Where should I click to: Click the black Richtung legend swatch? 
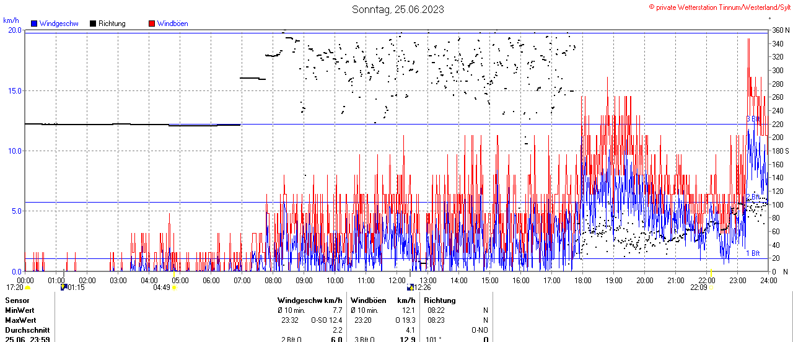pos(93,24)
